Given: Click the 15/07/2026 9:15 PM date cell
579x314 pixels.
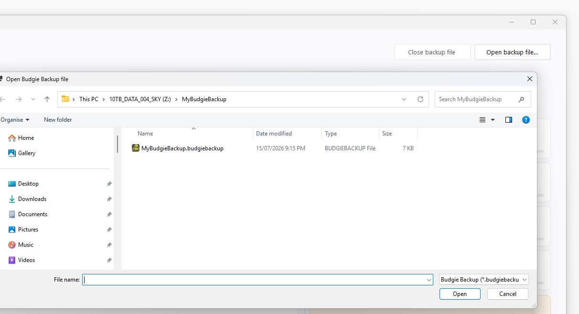Looking at the screenshot, I should pos(280,148).
